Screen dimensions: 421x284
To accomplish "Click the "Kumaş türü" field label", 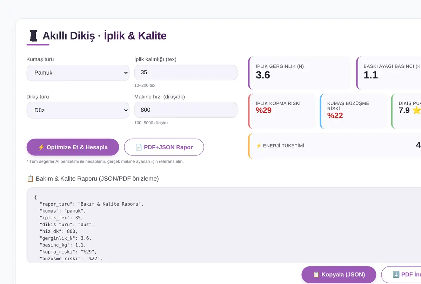I will (40, 59).
